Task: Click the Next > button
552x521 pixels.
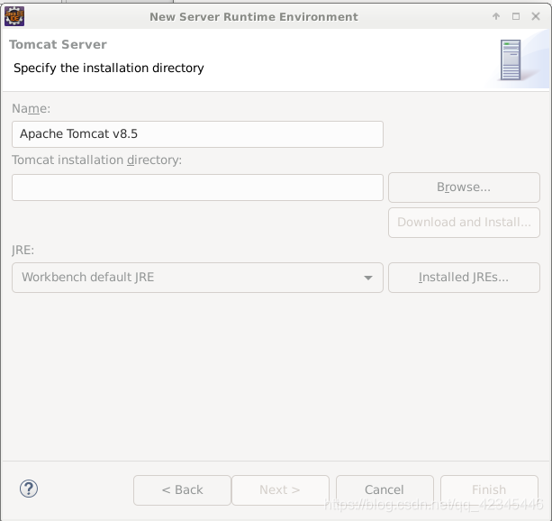Action: coord(280,490)
